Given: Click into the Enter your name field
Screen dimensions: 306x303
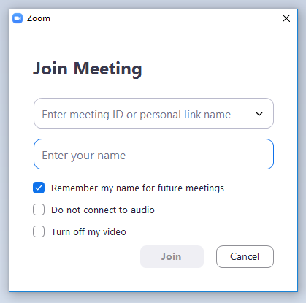Looking at the screenshot, I should click(153, 154).
